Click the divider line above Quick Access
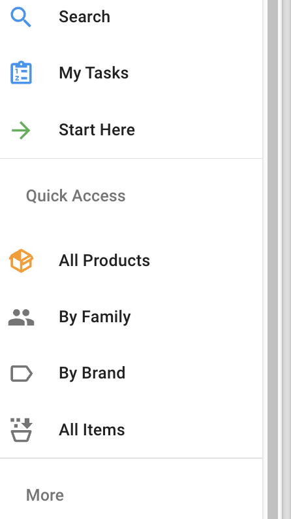This screenshot has width=291, height=519. [x=131, y=159]
